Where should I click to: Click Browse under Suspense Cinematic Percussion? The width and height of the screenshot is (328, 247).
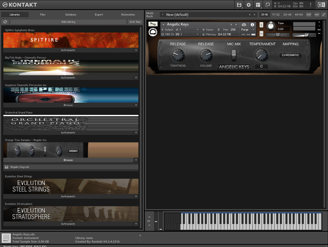[68, 105]
